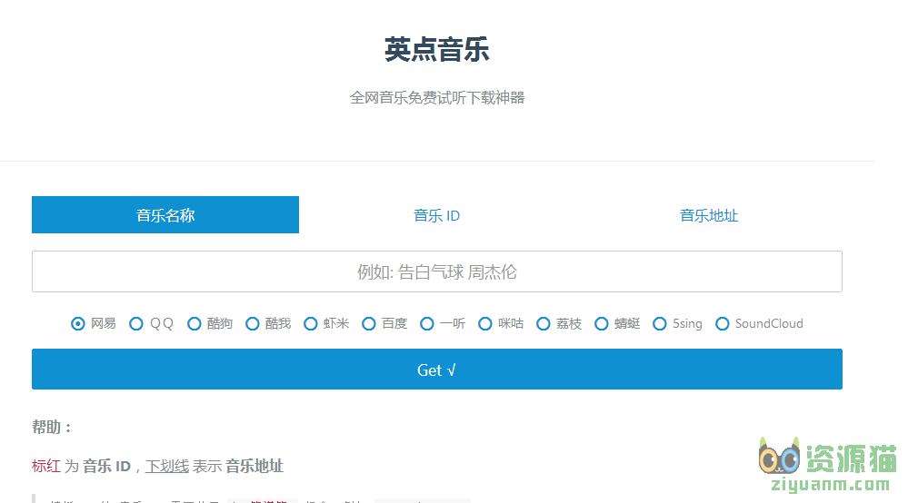Click the bold 音乐地址 help text
Image resolution: width=908 pixels, height=503 pixels.
254,466
